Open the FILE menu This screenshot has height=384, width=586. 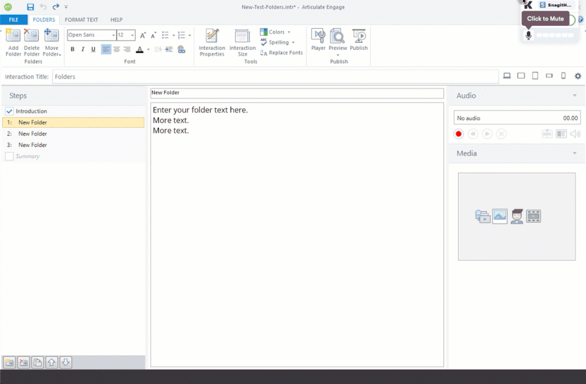13,20
